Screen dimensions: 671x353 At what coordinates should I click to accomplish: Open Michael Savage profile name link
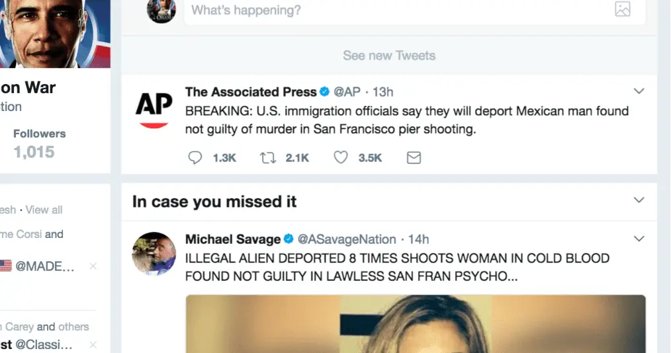point(232,239)
